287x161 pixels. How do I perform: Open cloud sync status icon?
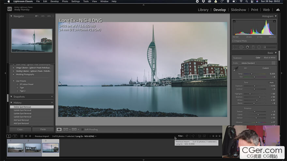pos(278,10)
